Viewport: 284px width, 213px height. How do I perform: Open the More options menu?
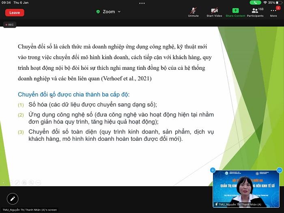click(273, 11)
